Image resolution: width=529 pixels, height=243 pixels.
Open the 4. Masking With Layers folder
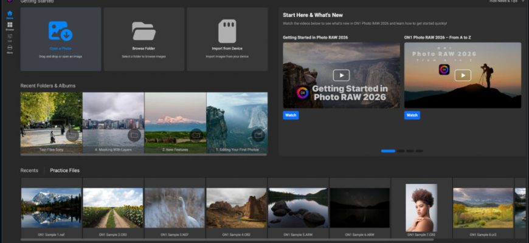pyautogui.click(x=113, y=123)
